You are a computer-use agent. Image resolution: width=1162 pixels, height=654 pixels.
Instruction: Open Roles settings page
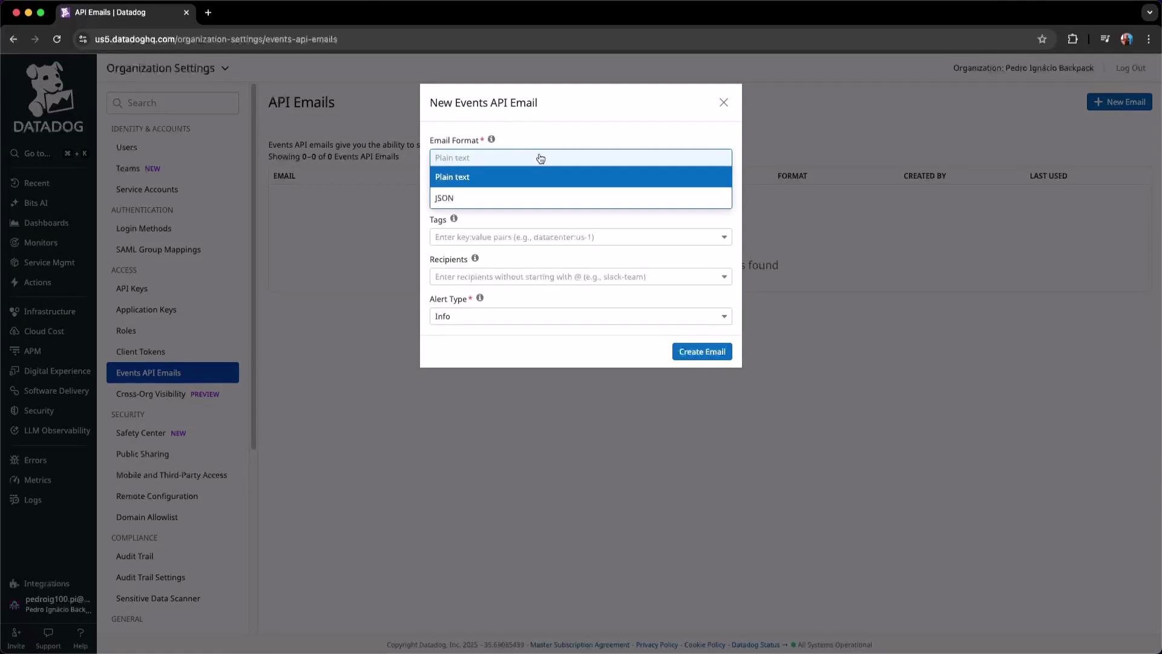click(126, 331)
